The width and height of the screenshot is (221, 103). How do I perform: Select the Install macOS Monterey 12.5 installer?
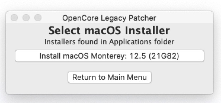click(110, 56)
